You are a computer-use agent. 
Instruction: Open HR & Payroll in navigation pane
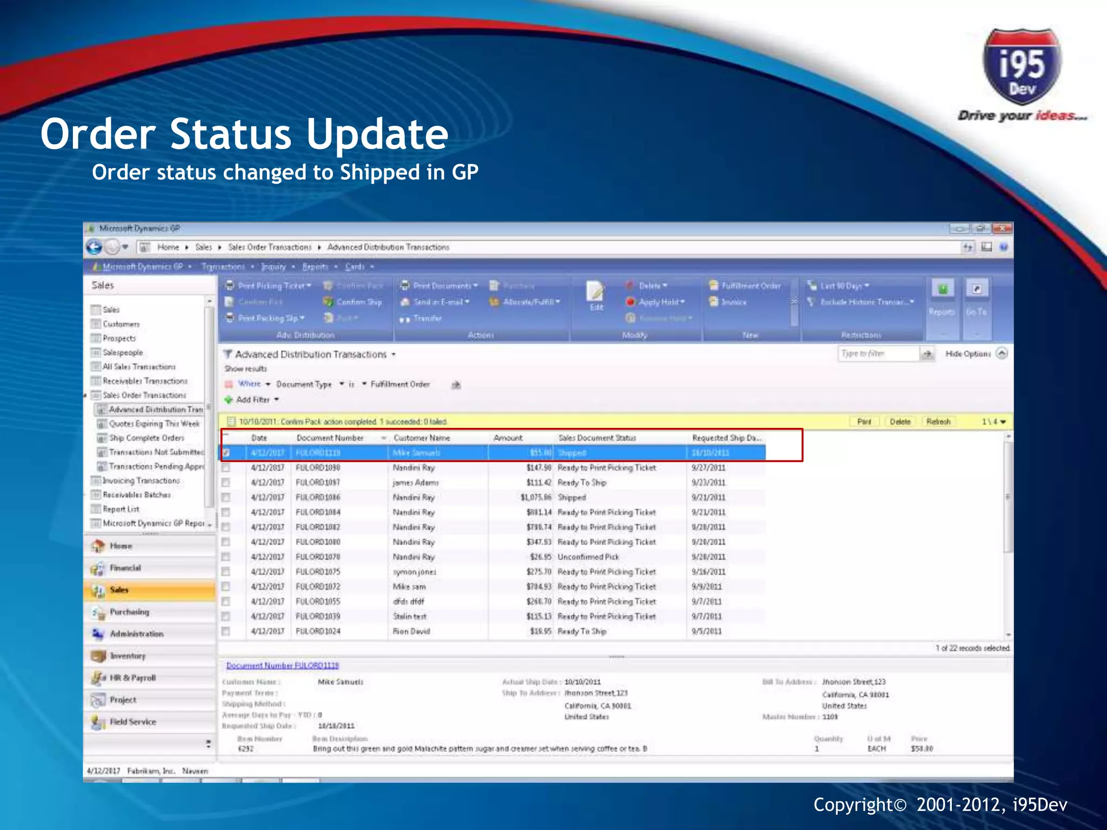pos(150,678)
